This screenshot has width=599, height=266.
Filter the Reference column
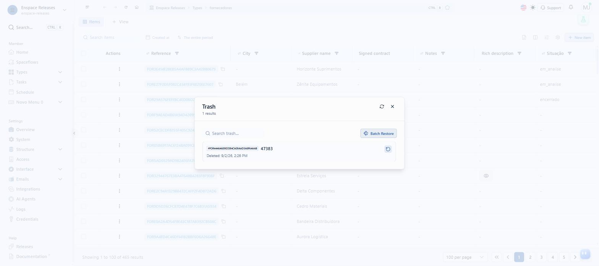176,53
